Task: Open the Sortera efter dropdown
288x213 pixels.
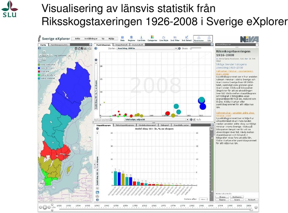Action: tap(203, 199)
